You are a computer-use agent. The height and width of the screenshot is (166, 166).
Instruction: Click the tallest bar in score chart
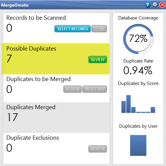click(x=128, y=104)
